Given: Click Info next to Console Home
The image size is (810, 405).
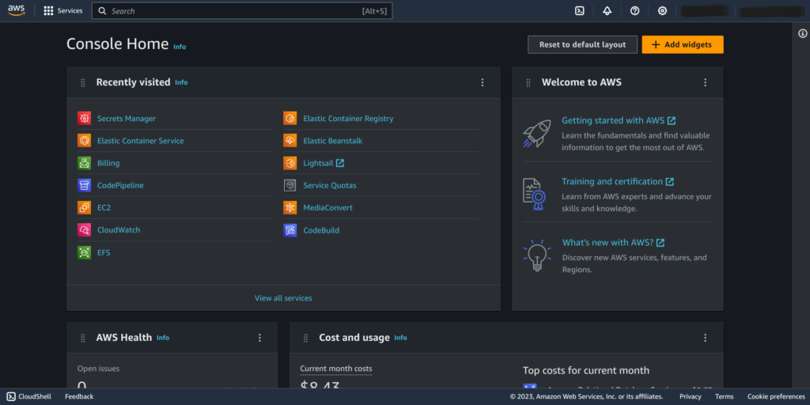Looking at the screenshot, I should (x=180, y=47).
